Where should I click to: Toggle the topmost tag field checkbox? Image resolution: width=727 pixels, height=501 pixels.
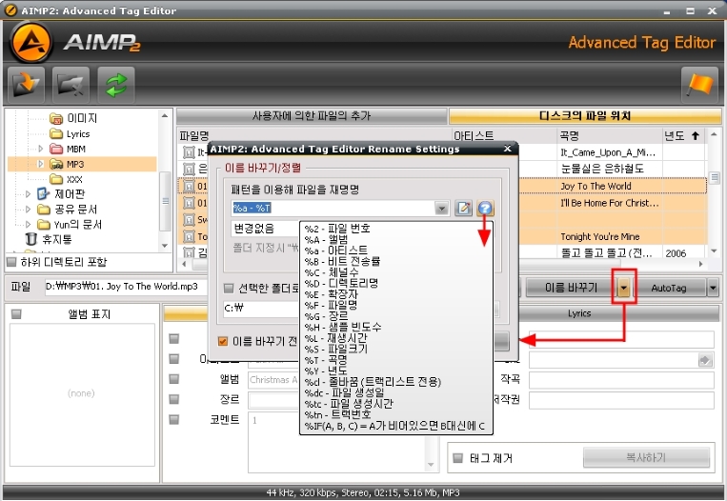pos(173,339)
